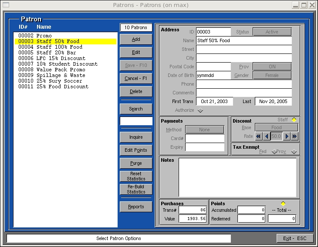Image resolution: width=318 pixels, height=247 pixels.
Task: Click the Re-Build Statistics button
Action: point(136,189)
